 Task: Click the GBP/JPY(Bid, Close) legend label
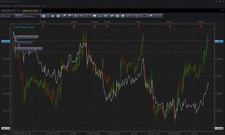pyautogui.click(x=24, y=27)
